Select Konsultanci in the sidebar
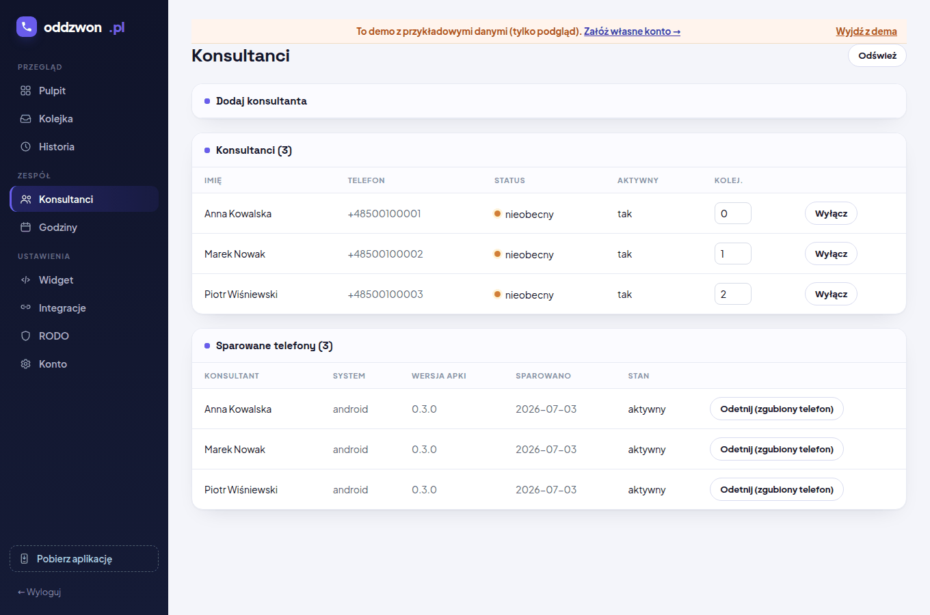Image resolution: width=930 pixels, height=615 pixels. click(84, 200)
